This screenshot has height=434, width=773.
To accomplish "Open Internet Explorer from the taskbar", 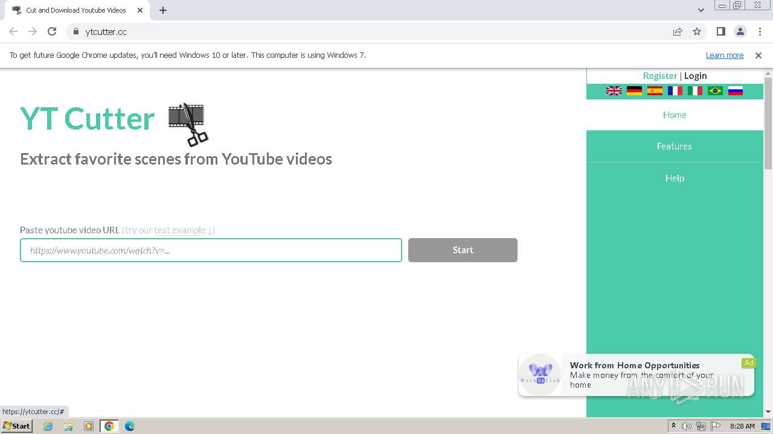I will (48, 426).
